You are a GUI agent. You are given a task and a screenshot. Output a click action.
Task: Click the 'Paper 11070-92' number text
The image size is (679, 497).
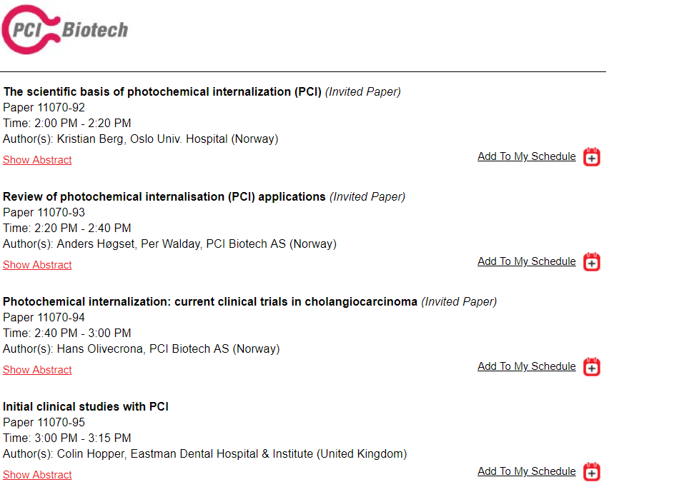pyautogui.click(x=44, y=107)
